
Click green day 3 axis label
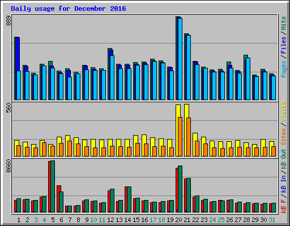click(x=36, y=220)
